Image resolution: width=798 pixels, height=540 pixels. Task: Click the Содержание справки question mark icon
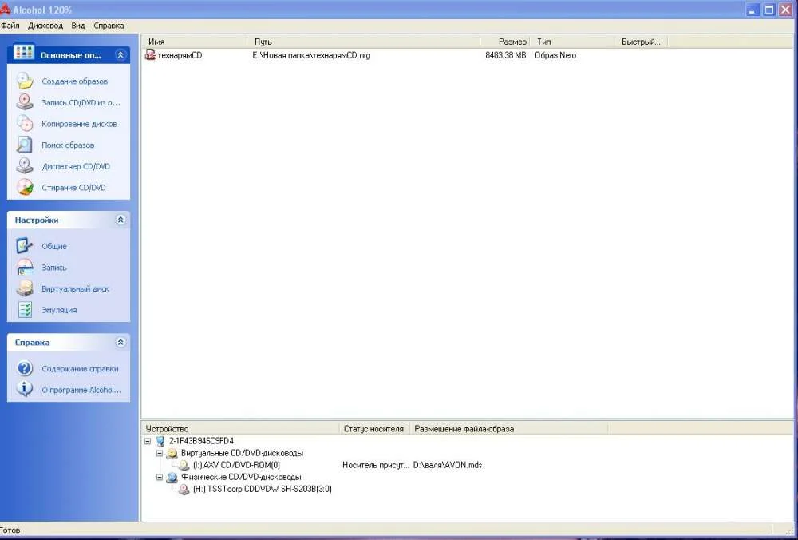25,368
